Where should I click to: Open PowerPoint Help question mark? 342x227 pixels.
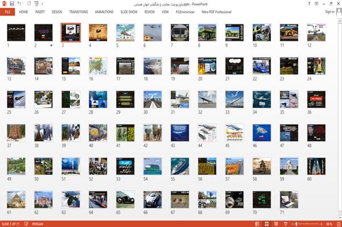pyautogui.click(x=309, y=4)
